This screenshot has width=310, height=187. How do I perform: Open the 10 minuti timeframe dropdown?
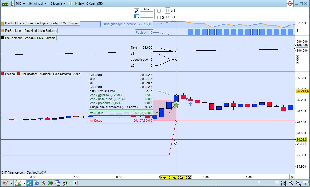click(x=37, y=4)
